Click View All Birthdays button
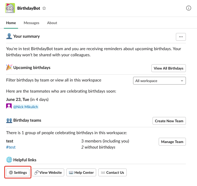Viewport: 197px width, 186px height. click(x=168, y=68)
